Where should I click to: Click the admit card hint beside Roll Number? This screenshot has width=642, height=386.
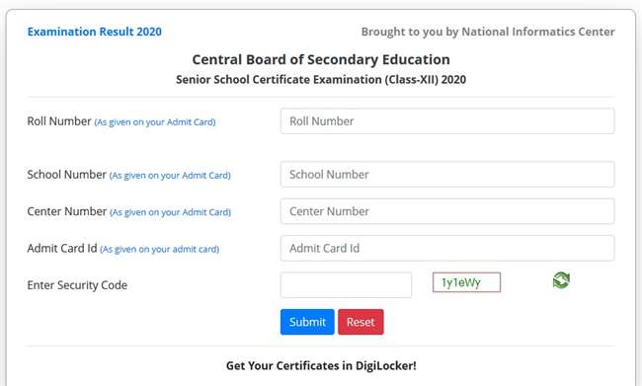[155, 122]
